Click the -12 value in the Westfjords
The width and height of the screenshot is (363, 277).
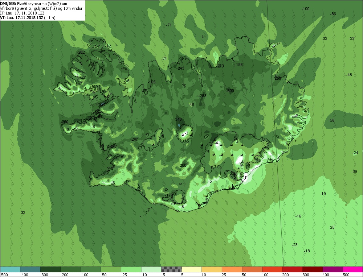click(x=108, y=46)
